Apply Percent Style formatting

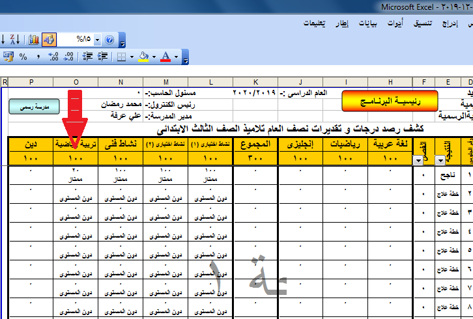click(x=23, y=57)
